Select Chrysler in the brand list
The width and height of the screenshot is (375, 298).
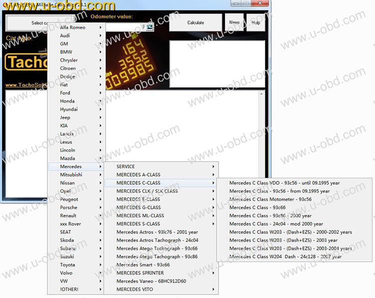pos(76,60)
